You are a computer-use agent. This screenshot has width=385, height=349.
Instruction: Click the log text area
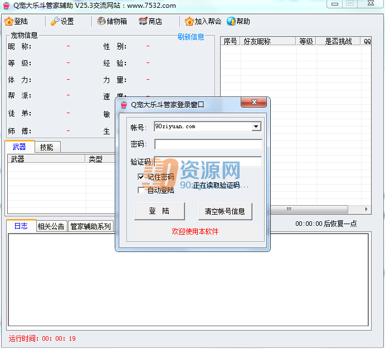pos(188,280)
